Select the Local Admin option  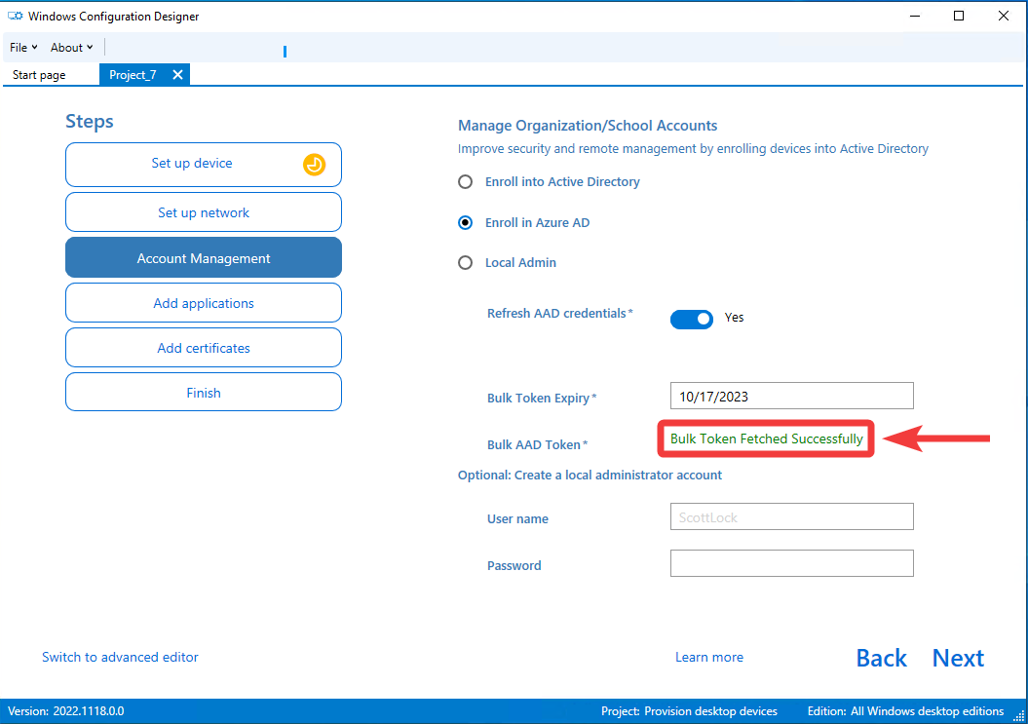(x=465, y=262)
